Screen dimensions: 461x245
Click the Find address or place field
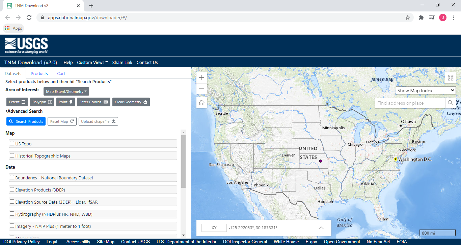click(x=410, y=103)
